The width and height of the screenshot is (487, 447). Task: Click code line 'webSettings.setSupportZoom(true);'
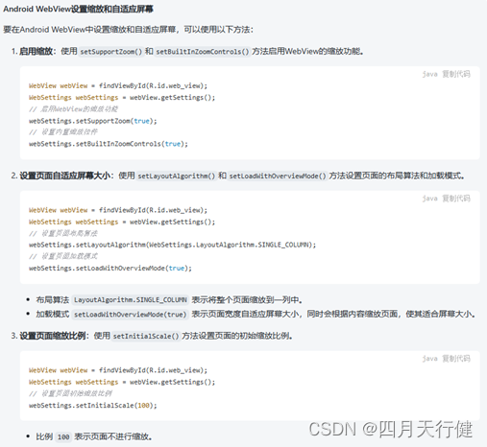tap(93, 121)
